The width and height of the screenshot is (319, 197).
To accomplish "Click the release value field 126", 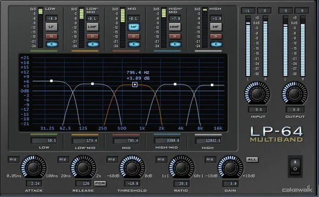I will pos(83,183).
